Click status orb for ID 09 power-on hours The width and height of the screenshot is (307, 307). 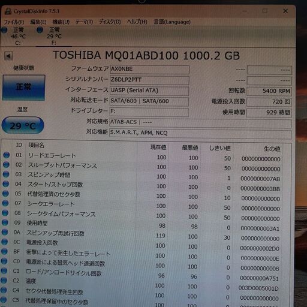(x=5, y=222)
